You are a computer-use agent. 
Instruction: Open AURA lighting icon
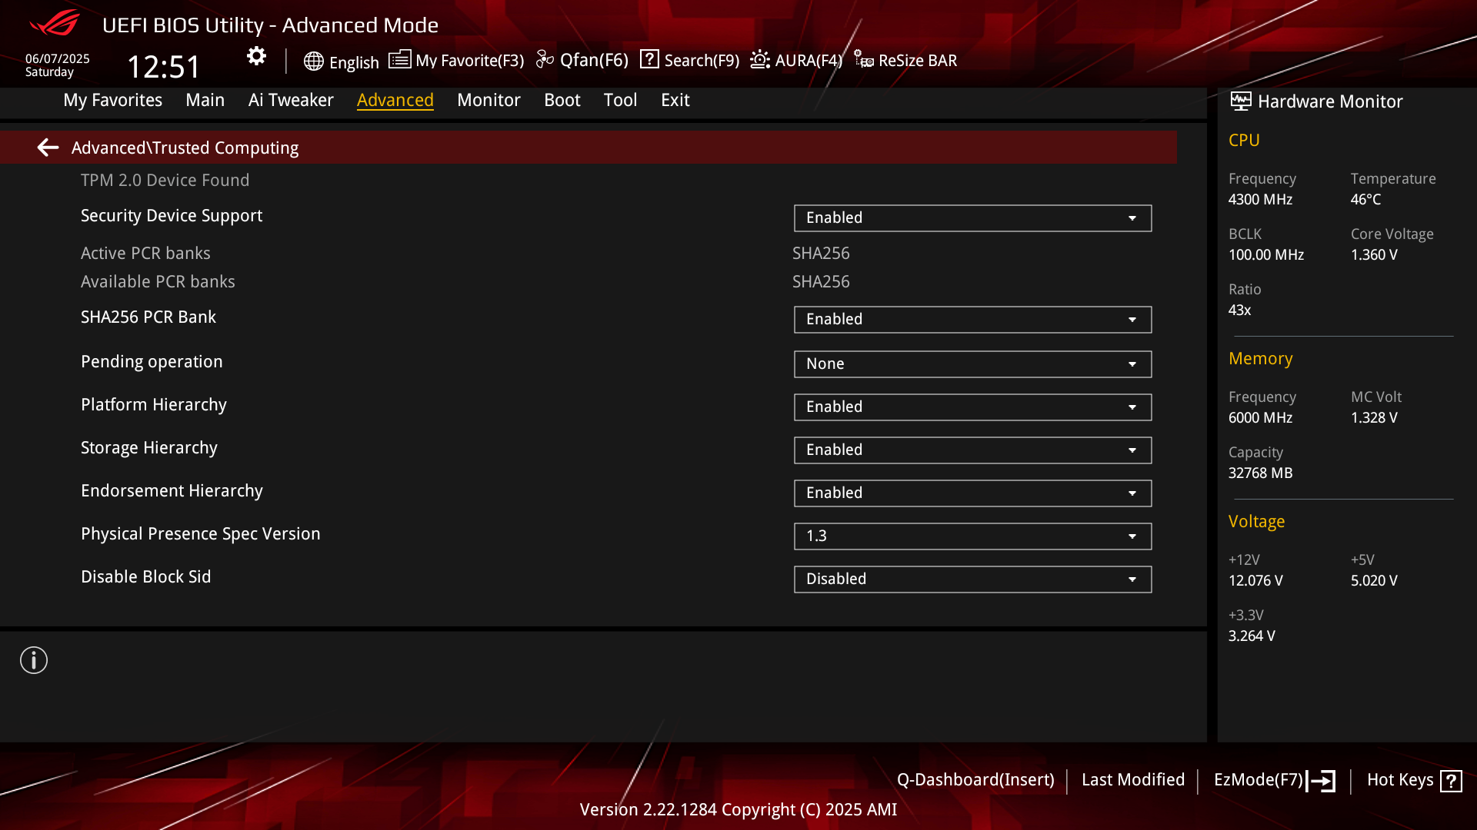pos(760,60)
